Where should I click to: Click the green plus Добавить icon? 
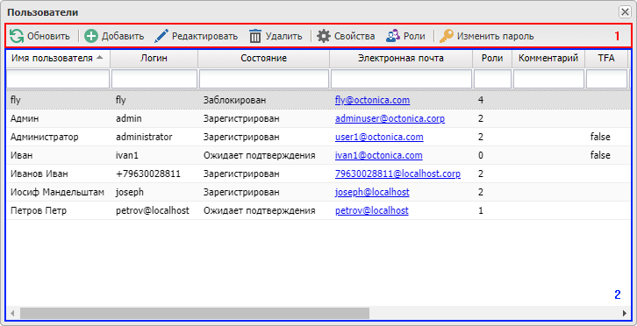point(91,36)
